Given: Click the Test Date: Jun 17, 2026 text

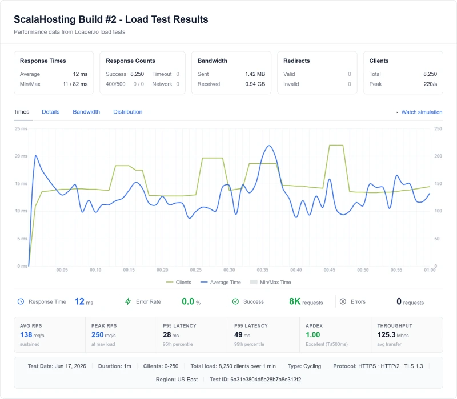Looking at the screenshot, I should coord(57,366).
